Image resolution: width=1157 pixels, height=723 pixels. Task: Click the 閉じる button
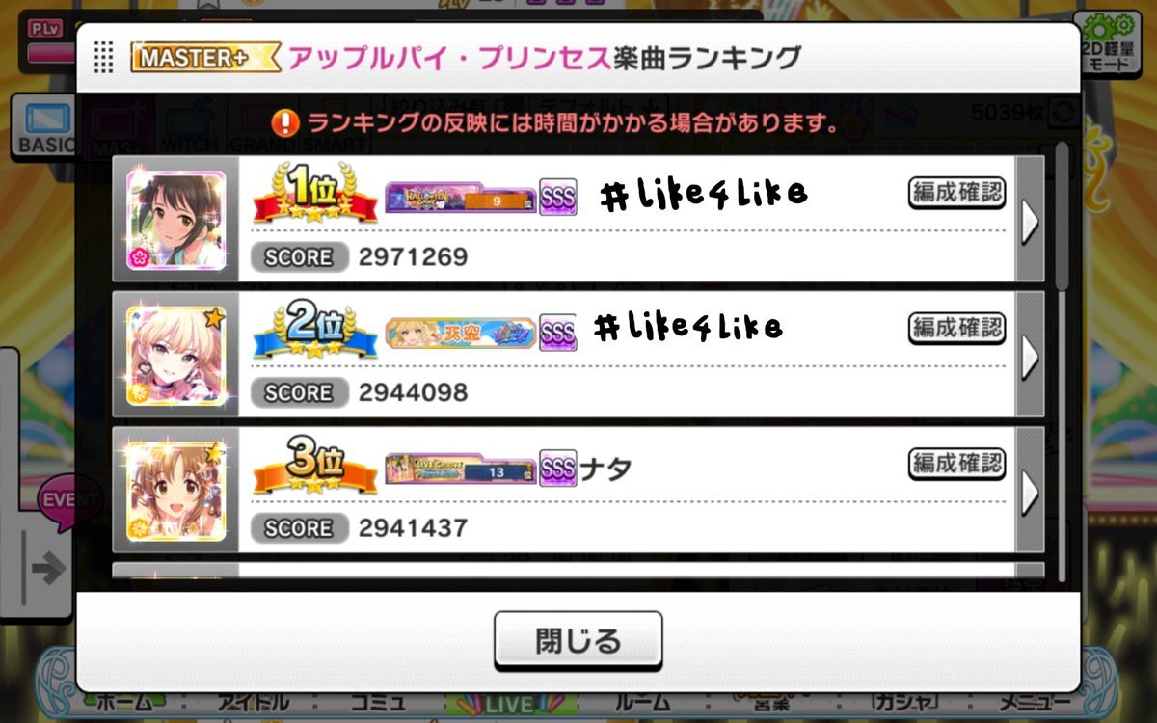coord(578,640)
